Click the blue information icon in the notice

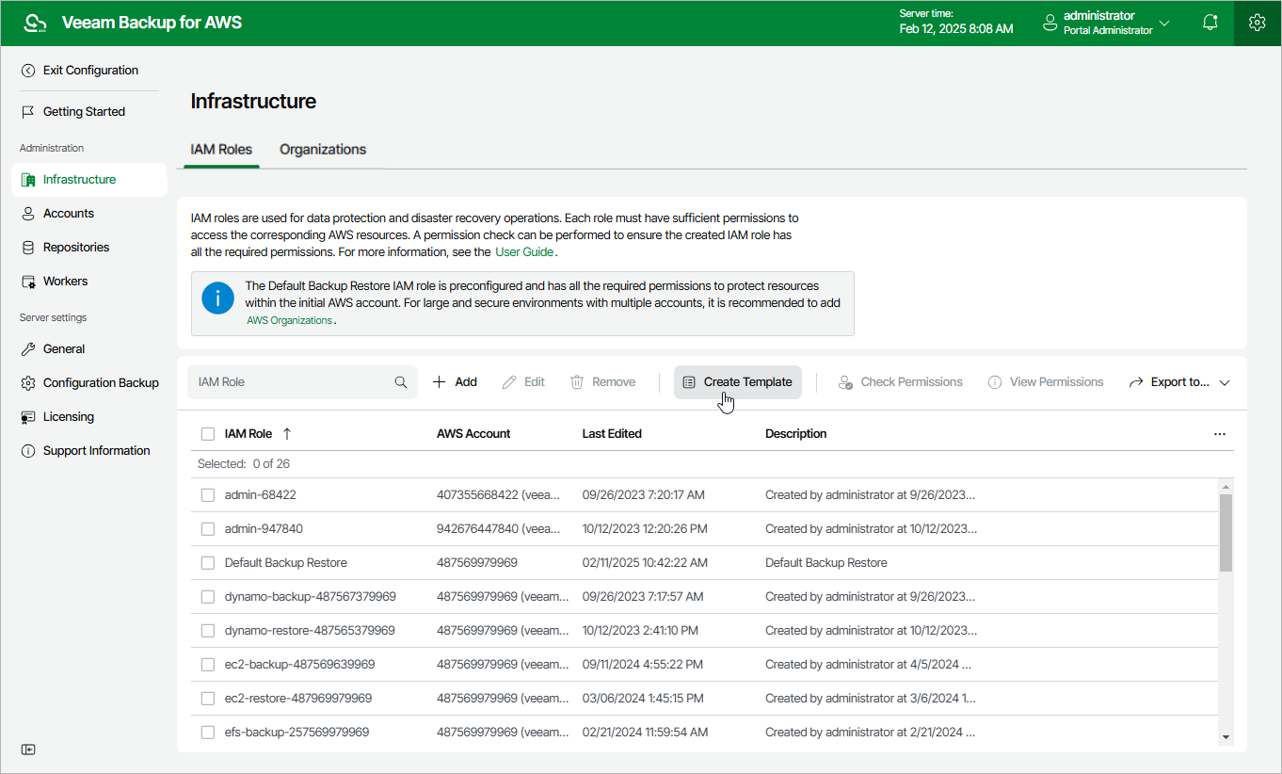[x=217, y=300]
